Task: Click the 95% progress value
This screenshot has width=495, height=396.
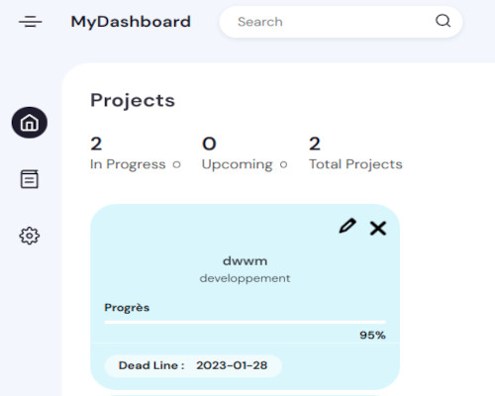Action: click(x=372, y=336)
